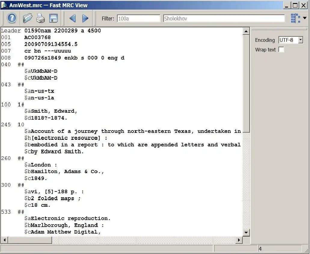310x254 pixels.
Task: Click the $d1818?-1874. subfield
Action: [46, 118]
